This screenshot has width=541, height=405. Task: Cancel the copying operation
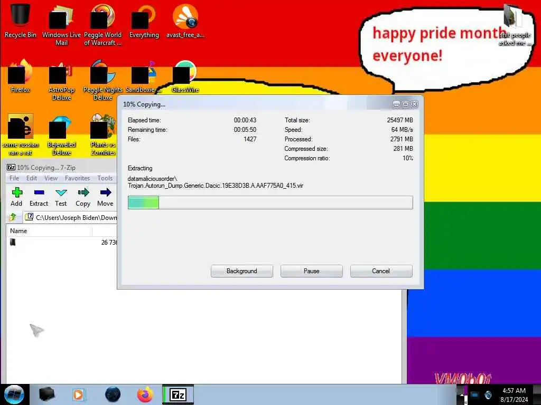pyautogui.click(x=381, y=271)
